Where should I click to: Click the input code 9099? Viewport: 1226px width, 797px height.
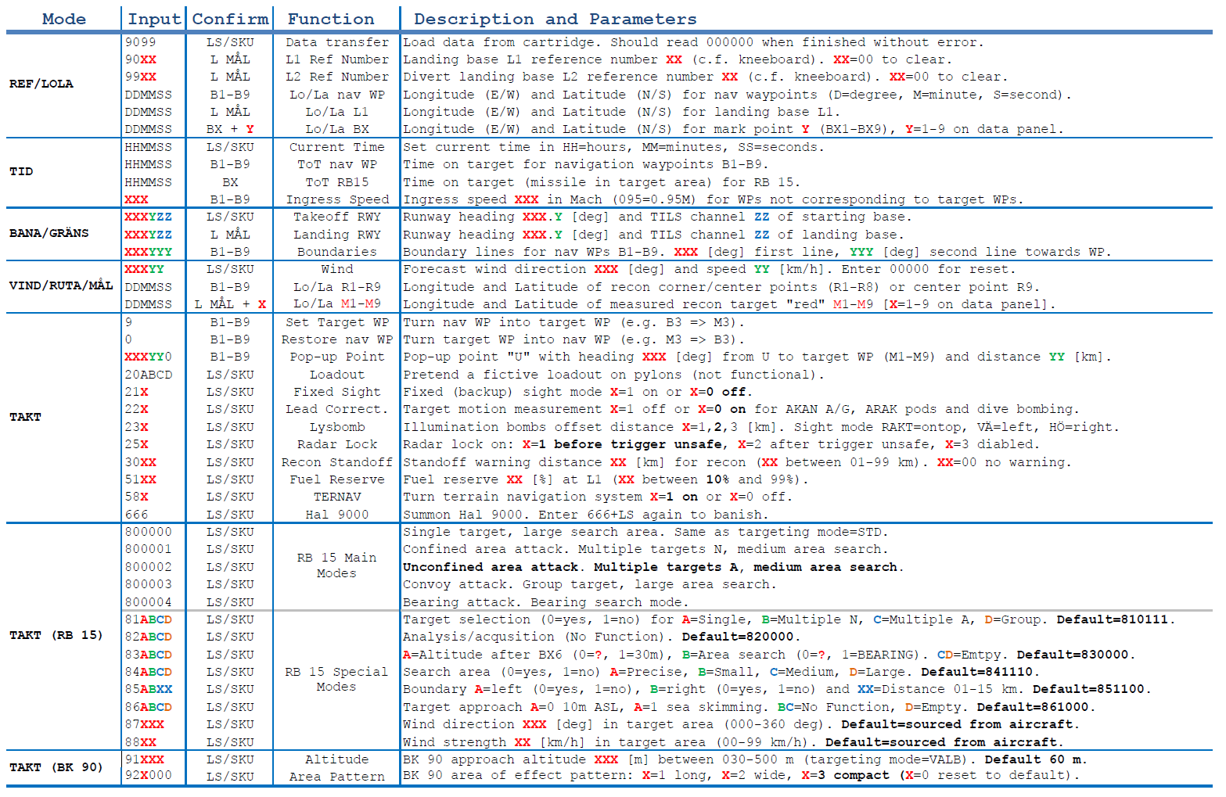click(x=141, y=42)
